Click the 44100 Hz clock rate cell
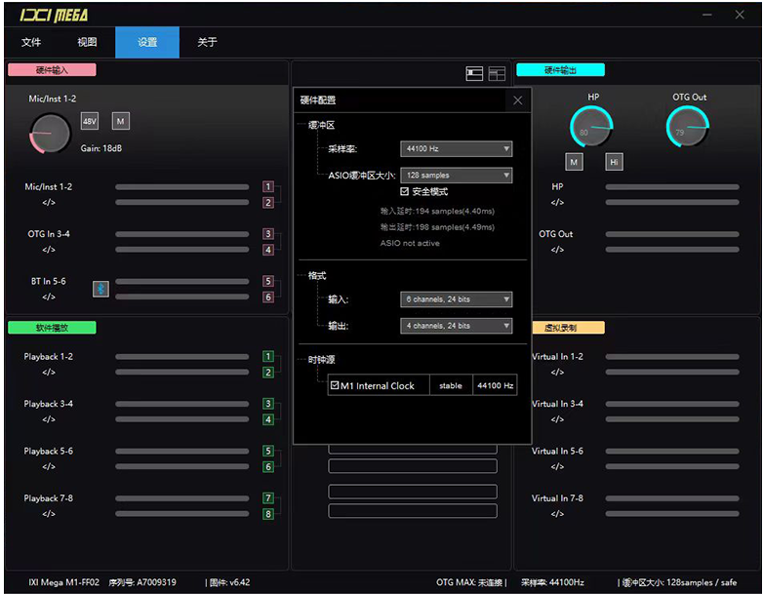This screenshot has width=763, height=594. (495, 385)
